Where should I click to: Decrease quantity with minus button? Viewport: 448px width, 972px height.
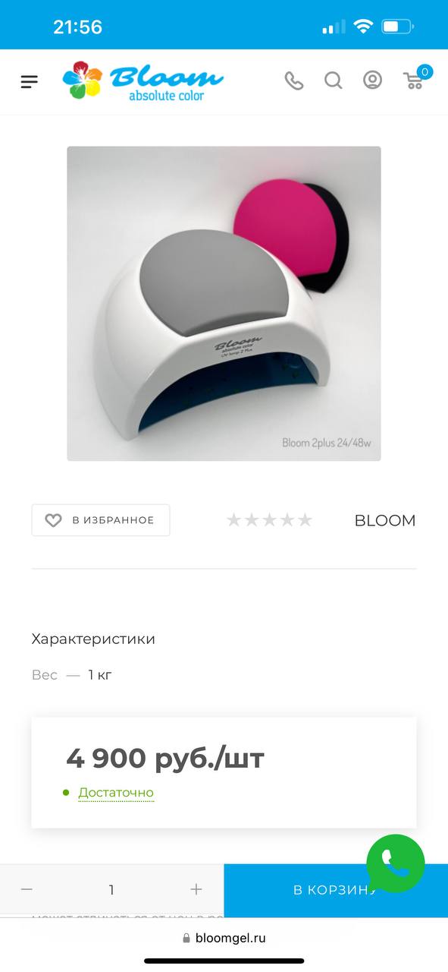[27, 889]
